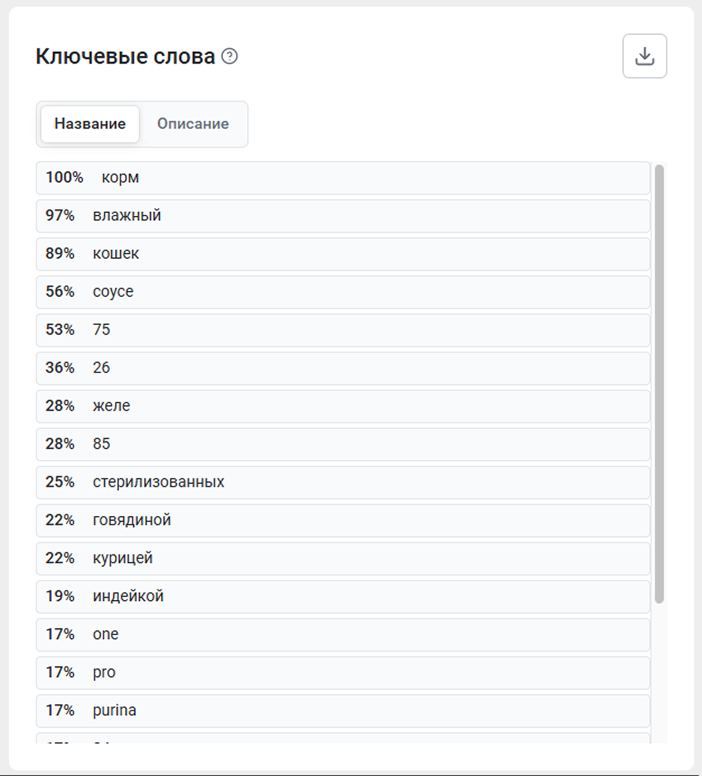This screenshot has width=702, height=776.
Task: Select the 22% говядиной keyword row
Action: pyautogui.click(x=343, y=521)
